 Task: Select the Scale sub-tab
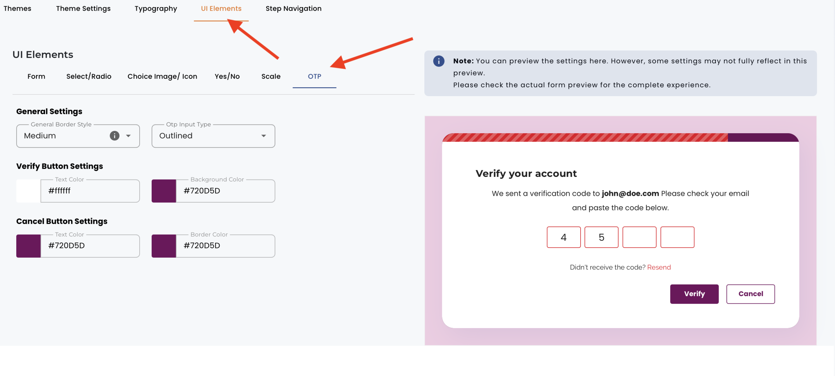pyautogui.click(x=271, y=76)
